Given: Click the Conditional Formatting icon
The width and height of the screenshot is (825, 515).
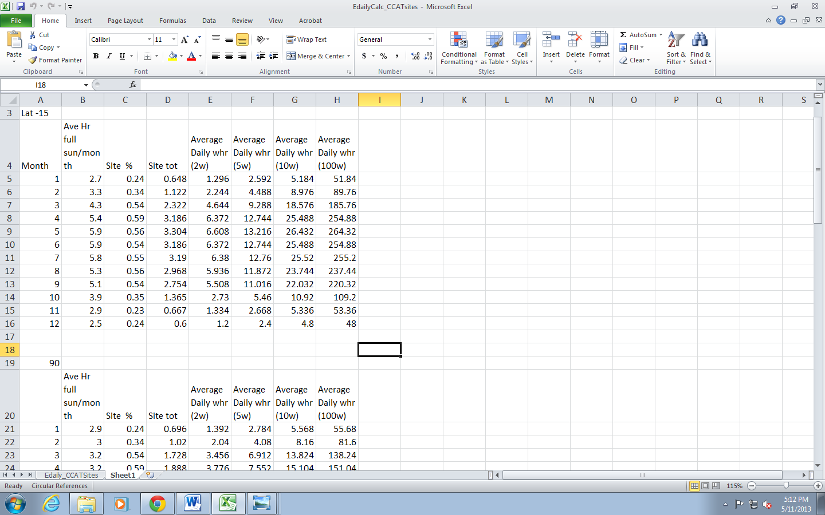Looking at the screenshot, I should 458,40.
